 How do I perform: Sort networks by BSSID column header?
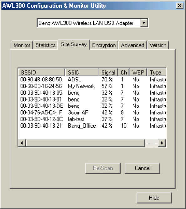point(42,72)
